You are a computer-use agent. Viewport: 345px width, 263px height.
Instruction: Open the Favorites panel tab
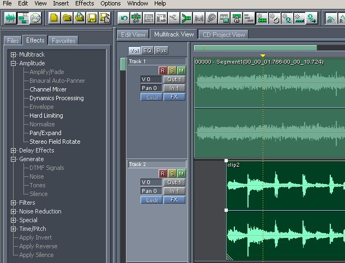point(63,41)
